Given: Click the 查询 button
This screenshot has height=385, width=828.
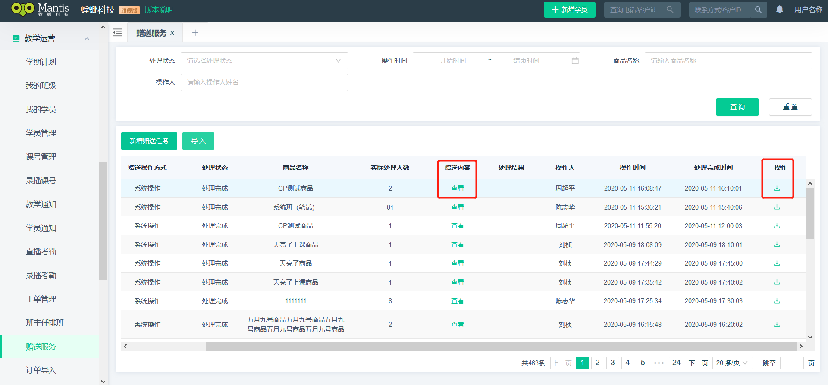Looking at the screenshot, I should [x=737, y=107].
